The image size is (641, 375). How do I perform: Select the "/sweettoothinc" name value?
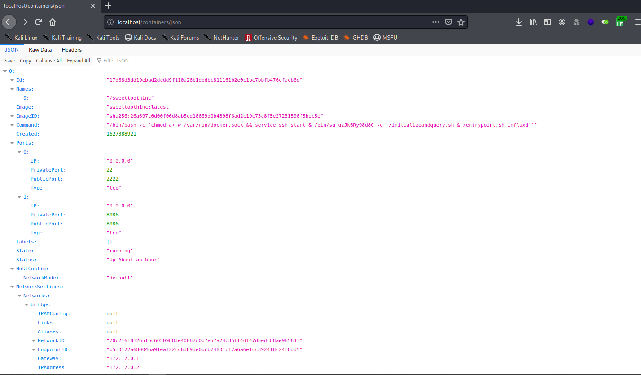(x=130, y=98)
